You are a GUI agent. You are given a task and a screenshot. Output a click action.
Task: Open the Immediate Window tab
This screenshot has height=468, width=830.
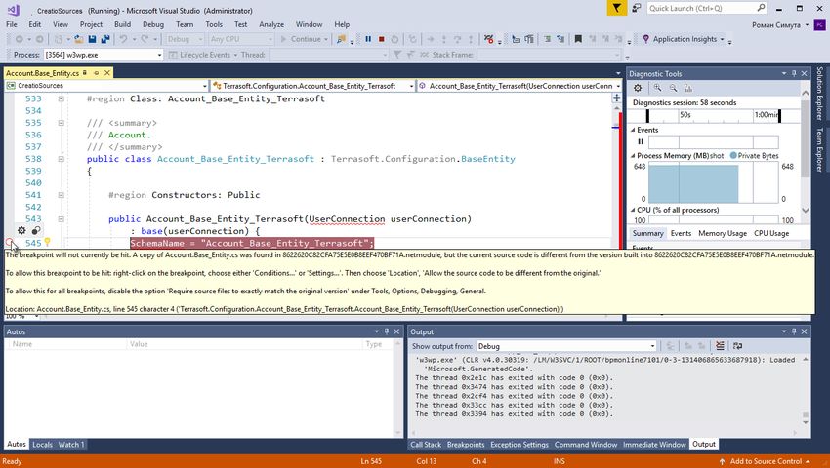coord(654,445)
